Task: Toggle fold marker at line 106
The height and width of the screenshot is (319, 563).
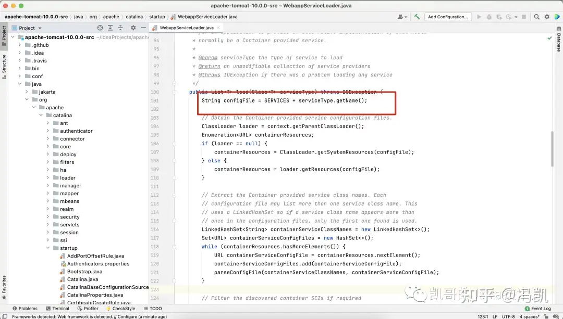Action: [x=174, y=144]
